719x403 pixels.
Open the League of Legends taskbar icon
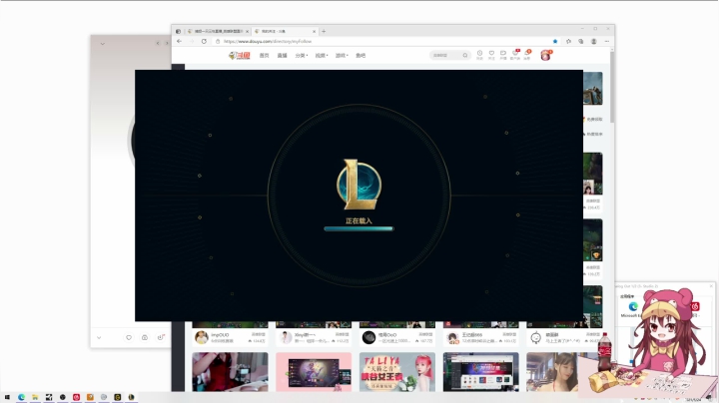(x=131, y=397)
